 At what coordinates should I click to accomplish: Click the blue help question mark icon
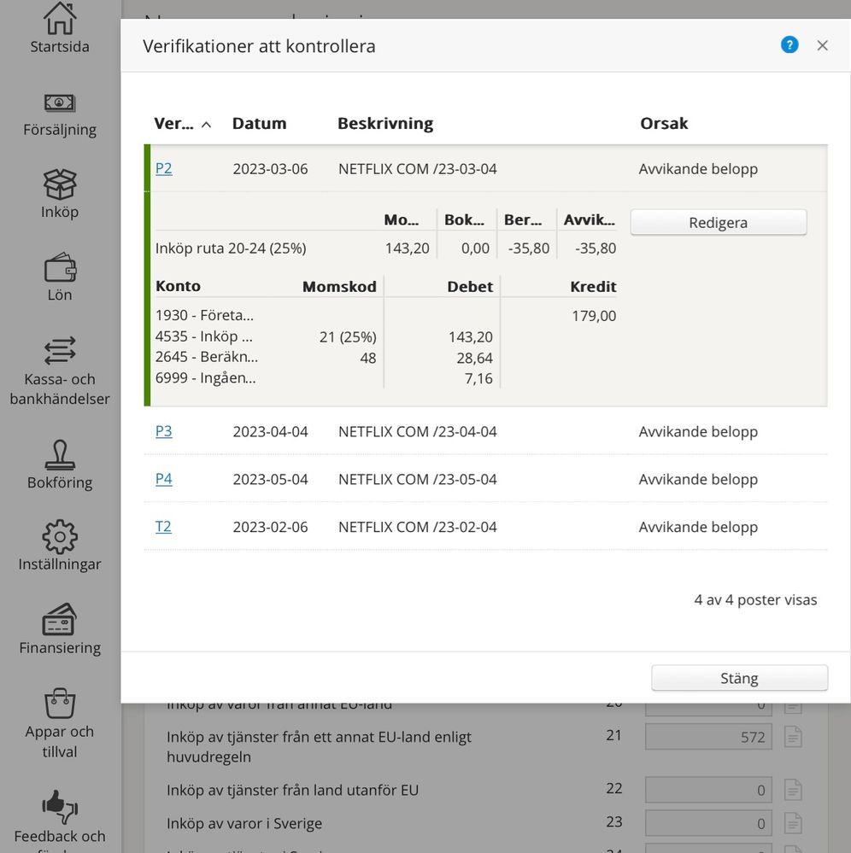[789, 45]
